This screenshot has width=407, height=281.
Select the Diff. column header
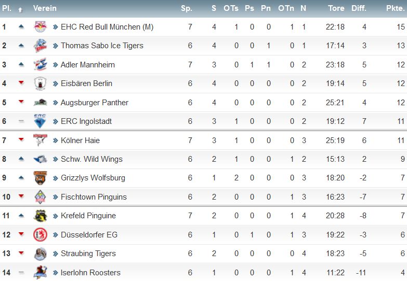[359, 8]
